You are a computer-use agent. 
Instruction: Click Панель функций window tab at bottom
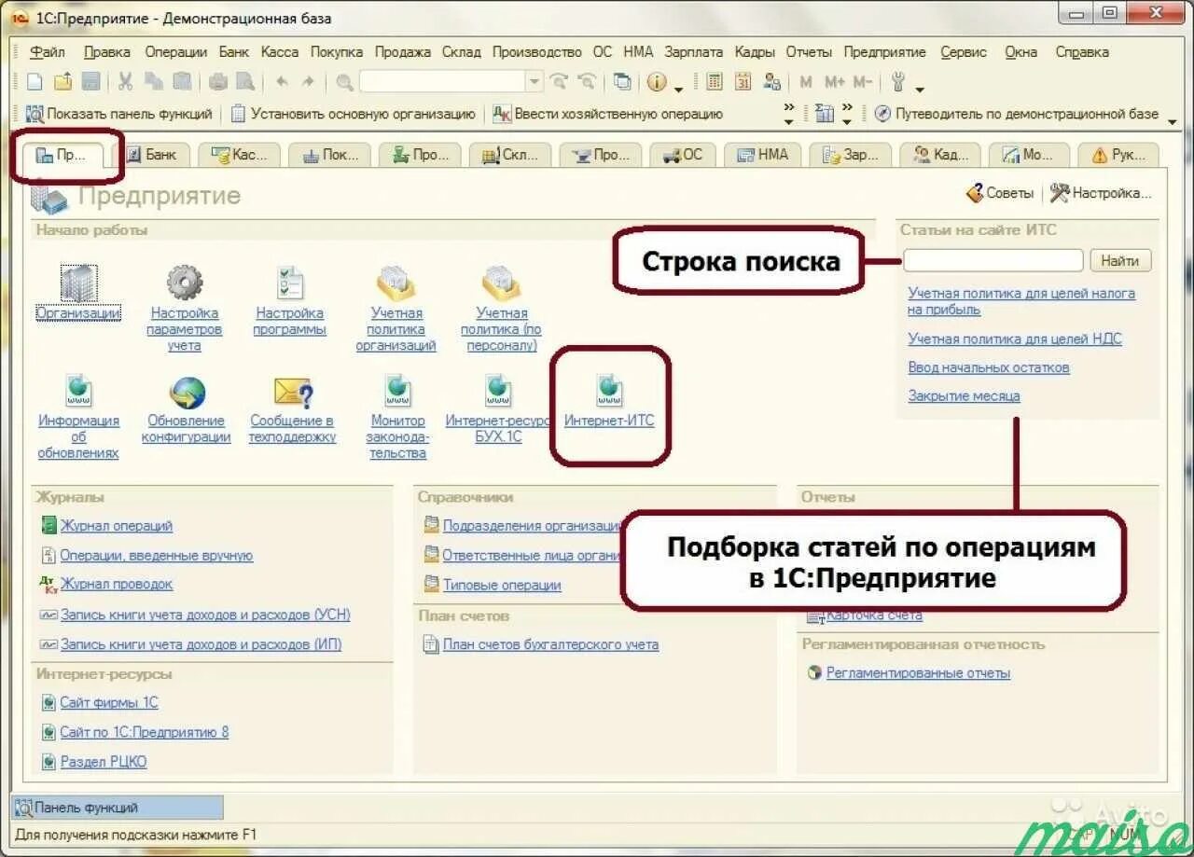[x=118, y=808]
